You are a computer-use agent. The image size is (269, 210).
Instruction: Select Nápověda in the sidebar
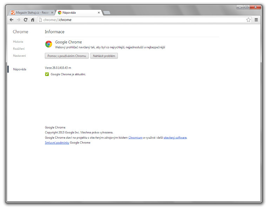(x=20, y=69)
